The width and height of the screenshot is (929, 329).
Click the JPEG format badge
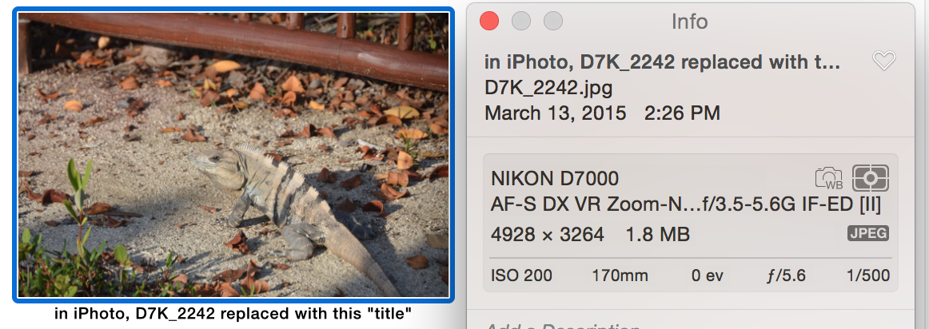click(x=868, y=233)
